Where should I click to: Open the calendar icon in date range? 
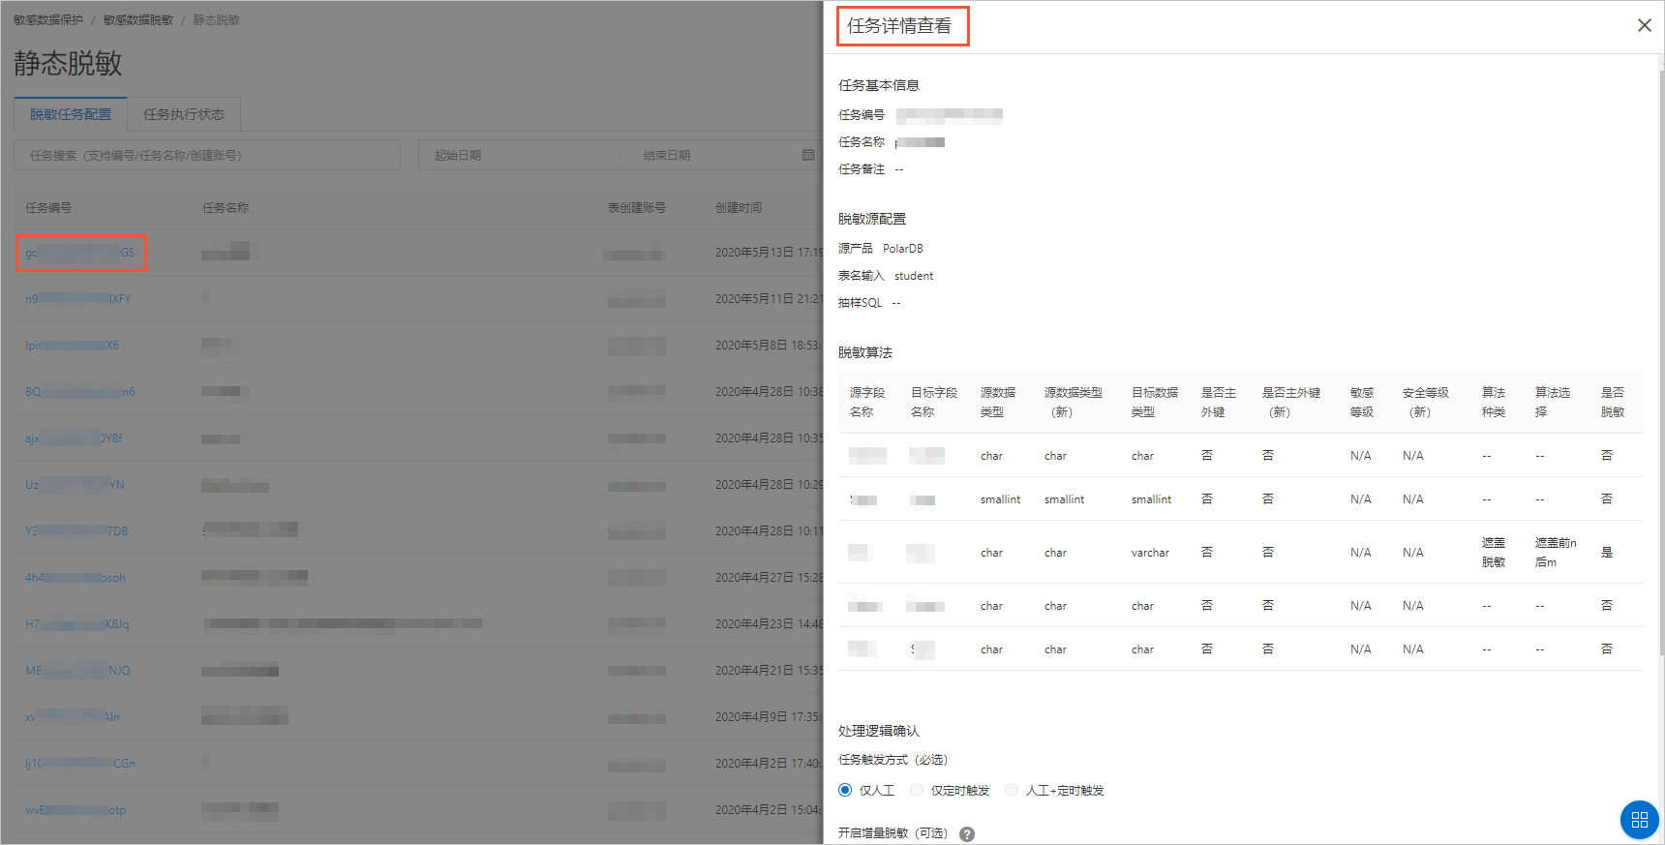[x=808, y=155]
